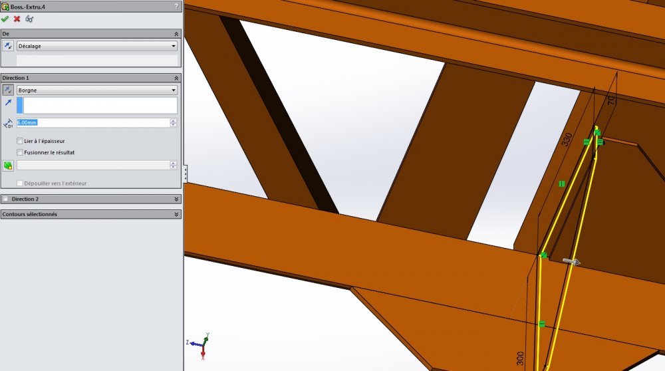This screenshot has width=665, height=371.
Task: Toggle the draft on/off icon
Action: click(x=8, y=166)
